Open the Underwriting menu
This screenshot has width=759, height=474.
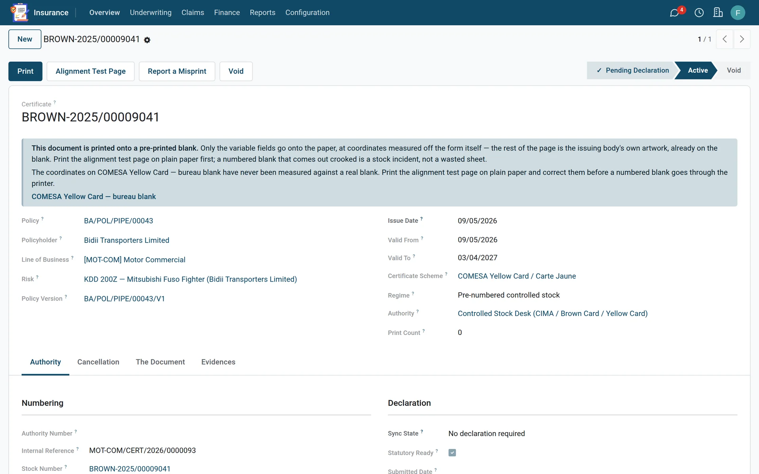point(151,13)
